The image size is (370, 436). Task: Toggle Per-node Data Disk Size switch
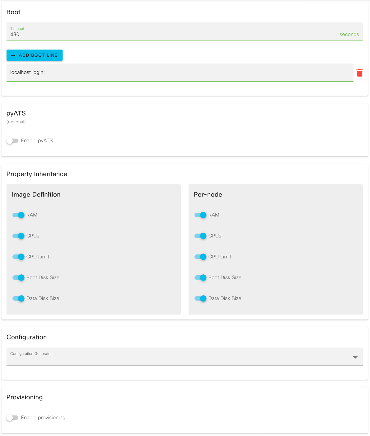coord(200,298)
